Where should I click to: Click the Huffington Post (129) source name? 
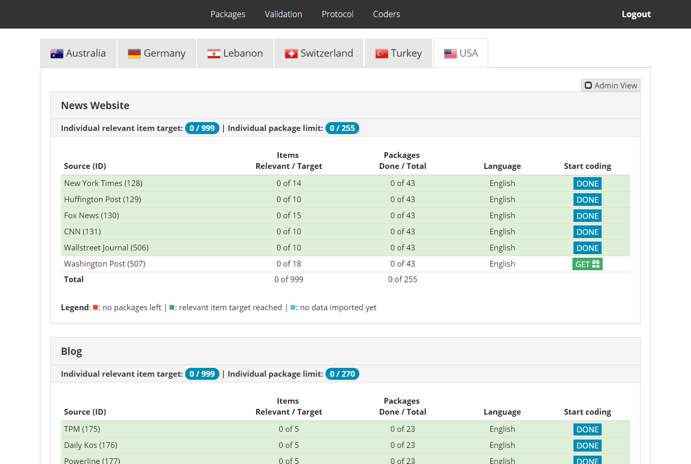point(102,199)
